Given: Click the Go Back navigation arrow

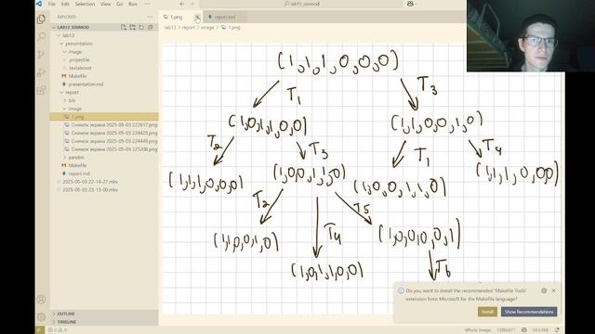Looking at the screenshot, I should coord(182,4).
